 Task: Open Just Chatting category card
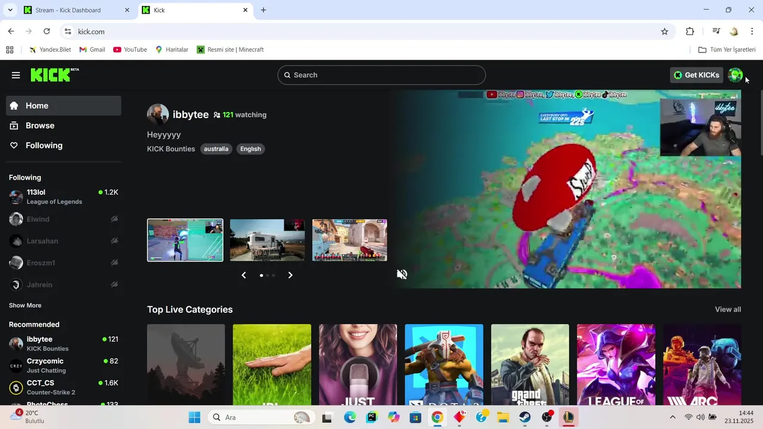358,365
